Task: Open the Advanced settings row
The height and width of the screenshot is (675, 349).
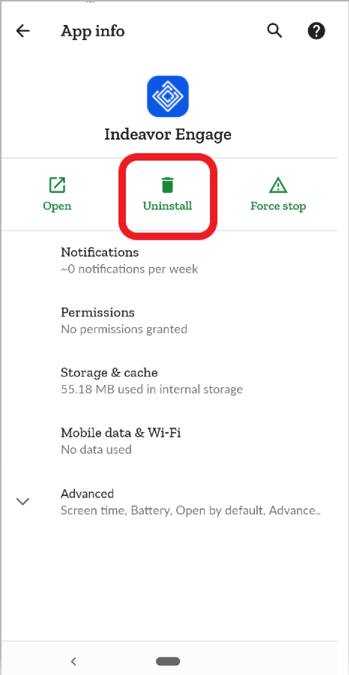Action: [174, 501]
